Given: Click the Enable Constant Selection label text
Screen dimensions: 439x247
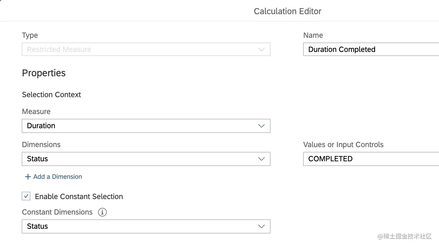Looking at the screenshot, I should pyautogui.click(x=79, y=196).
